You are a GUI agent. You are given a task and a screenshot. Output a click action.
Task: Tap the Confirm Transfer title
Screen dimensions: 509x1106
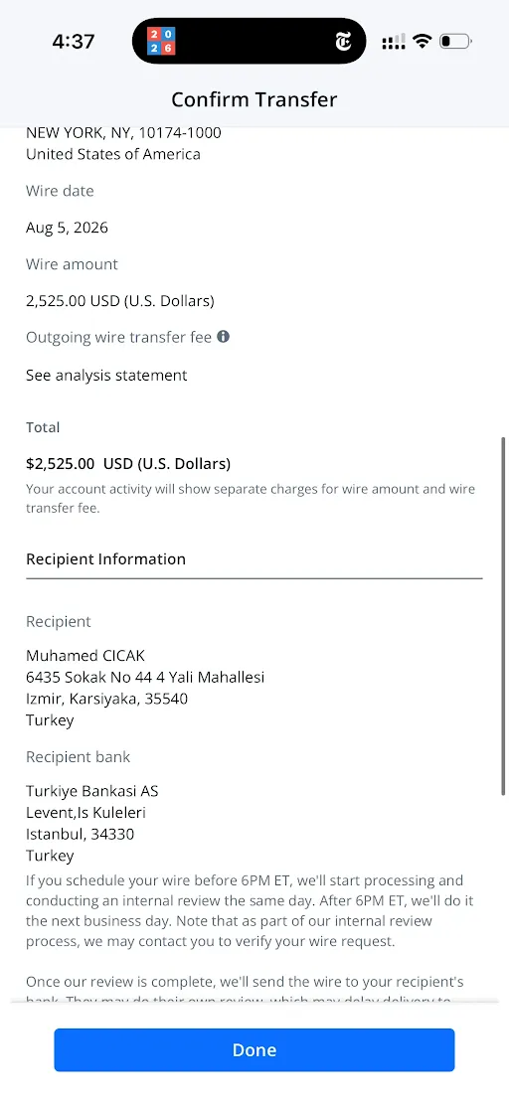(254, 99)
